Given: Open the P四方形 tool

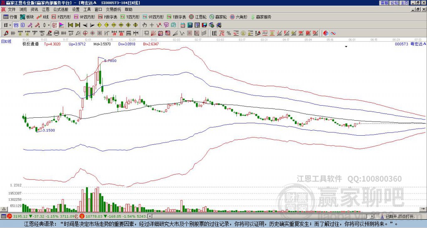Looking at the screenshot, I should point(61,17).
